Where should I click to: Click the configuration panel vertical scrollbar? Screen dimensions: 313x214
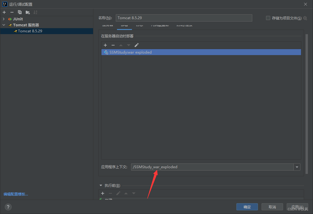(307, 104)
